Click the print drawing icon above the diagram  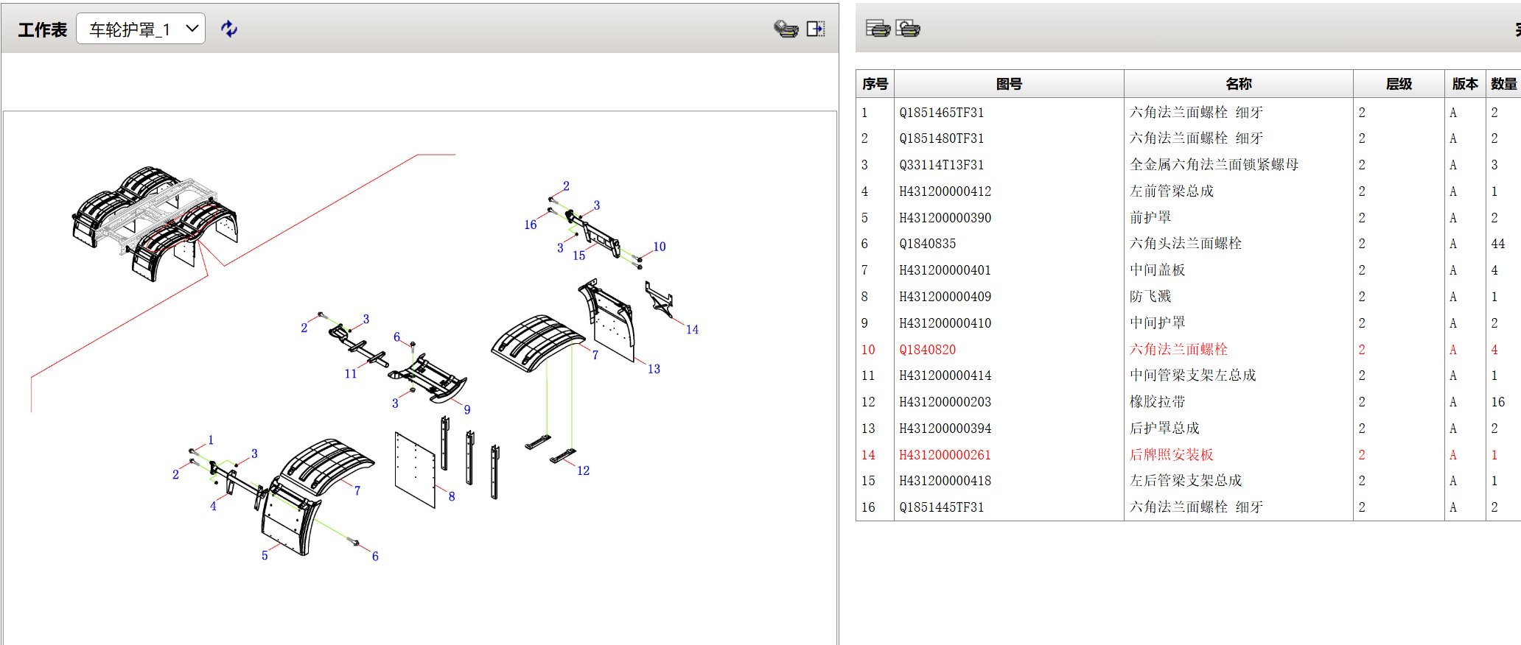[786, 29]
